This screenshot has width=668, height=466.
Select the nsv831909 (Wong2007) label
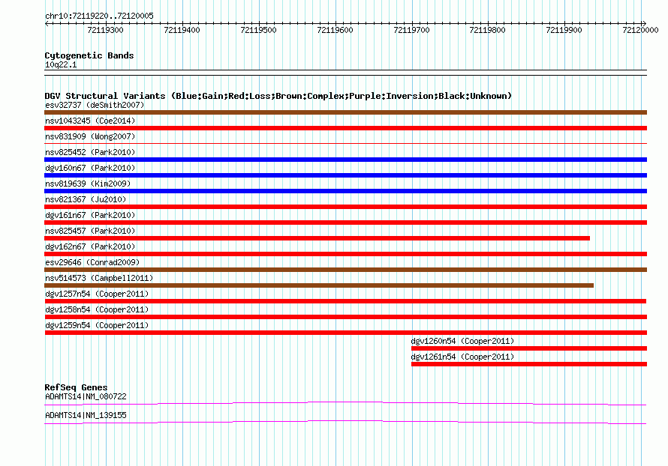90,136
